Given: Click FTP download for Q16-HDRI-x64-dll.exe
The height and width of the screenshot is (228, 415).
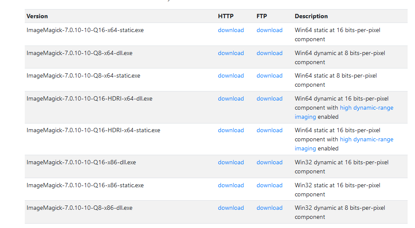Looking at the screenshot, I should pos(270,99).
